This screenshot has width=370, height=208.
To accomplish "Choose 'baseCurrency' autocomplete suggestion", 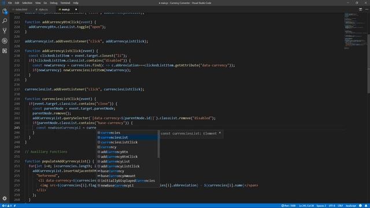I will [x=127, y=171].
